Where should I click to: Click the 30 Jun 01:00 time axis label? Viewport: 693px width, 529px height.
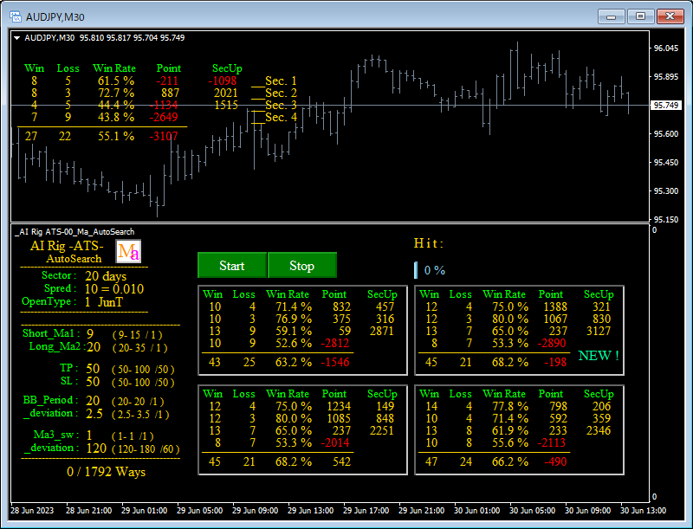click(x=477, y=511)
